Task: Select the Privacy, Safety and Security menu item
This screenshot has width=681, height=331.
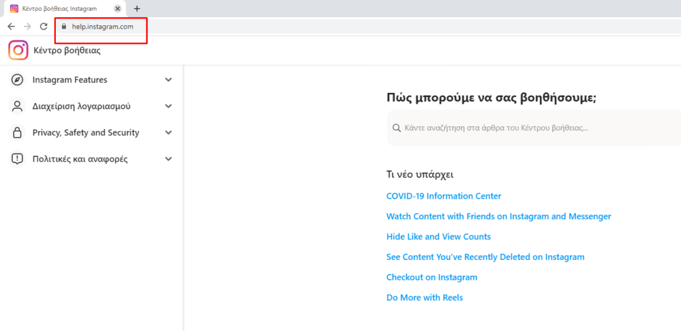Action: (x=91, y=133)
